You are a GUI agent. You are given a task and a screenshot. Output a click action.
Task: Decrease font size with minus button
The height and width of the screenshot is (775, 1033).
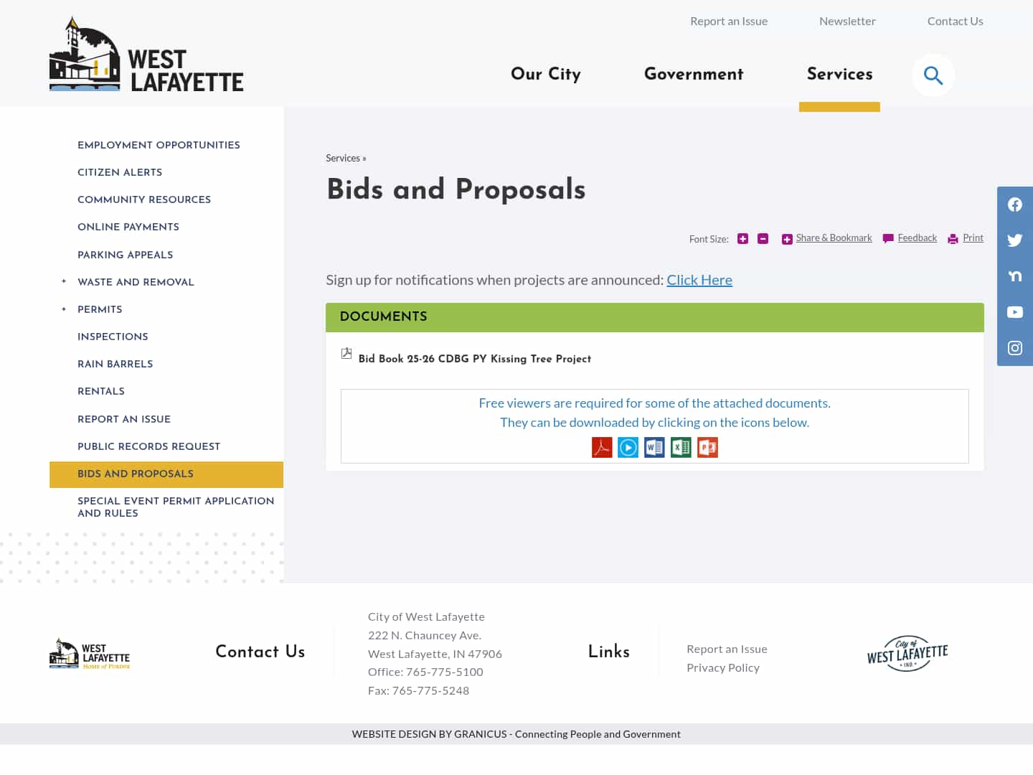pos(763,239)
